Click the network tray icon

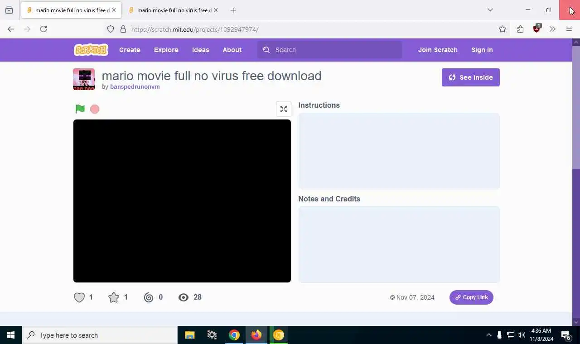point(511,335)
